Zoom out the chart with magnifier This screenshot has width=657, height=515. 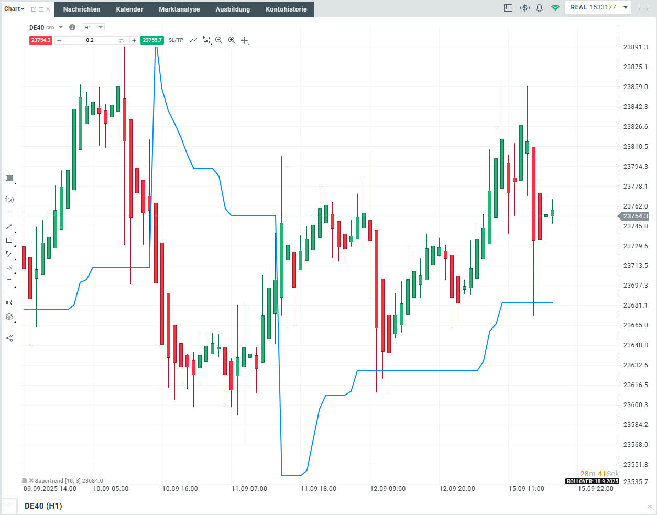point(219,40)
